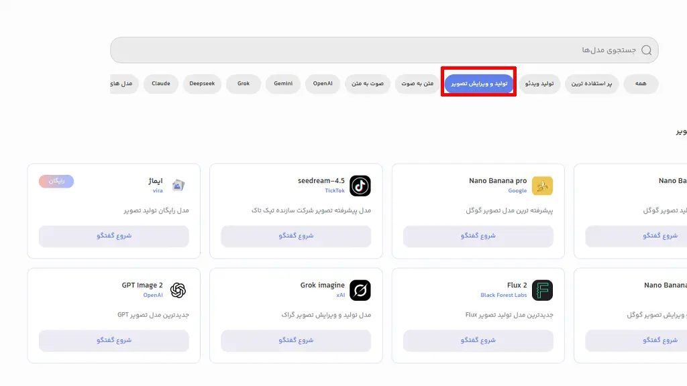Image resolution: width=687 pixels, height=386 pixels.
Task: Click description جدیدترین مدل تصویر GPT
Action: pos(153,315)
